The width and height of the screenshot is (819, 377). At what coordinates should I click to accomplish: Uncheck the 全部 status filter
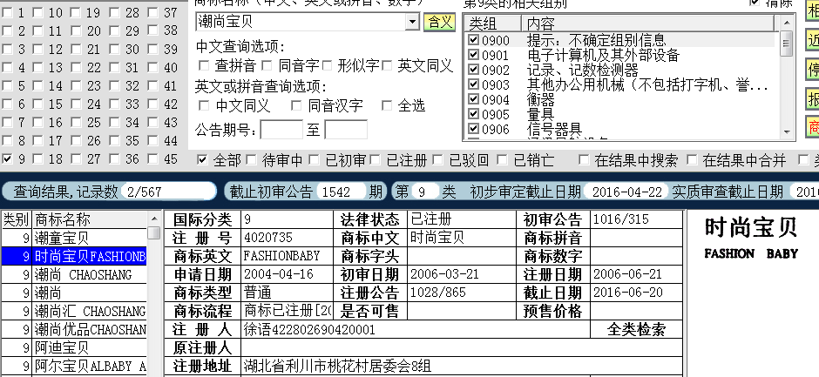click(x=202, y=160)
